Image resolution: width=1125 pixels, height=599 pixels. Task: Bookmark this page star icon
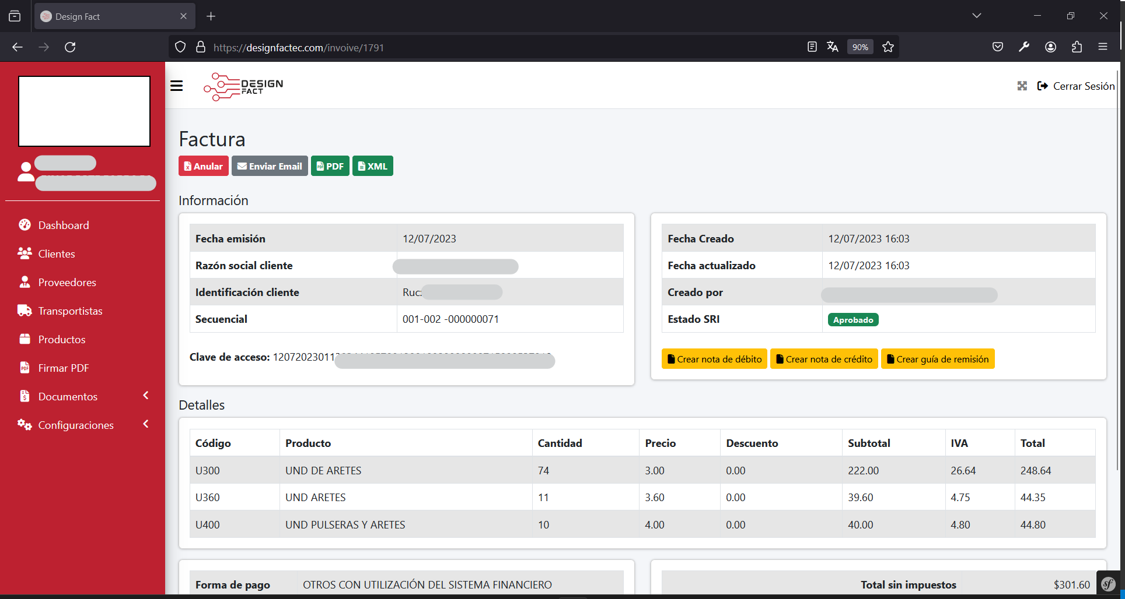888,47
